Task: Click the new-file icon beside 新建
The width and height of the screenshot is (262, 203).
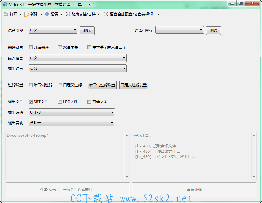Action: [x=27, y=14]
